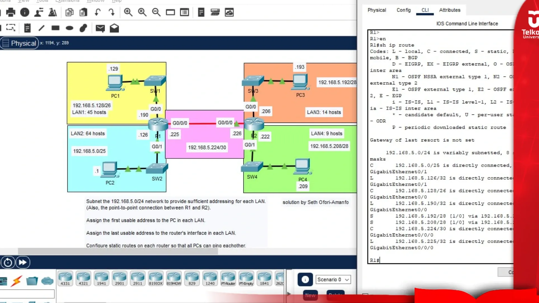Click the scenario info button
The width and height of the screenshot is (539, 303).
coord(305,279)
